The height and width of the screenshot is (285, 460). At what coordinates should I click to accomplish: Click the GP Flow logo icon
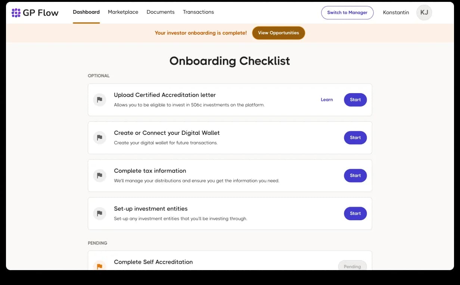pos(16,13)
